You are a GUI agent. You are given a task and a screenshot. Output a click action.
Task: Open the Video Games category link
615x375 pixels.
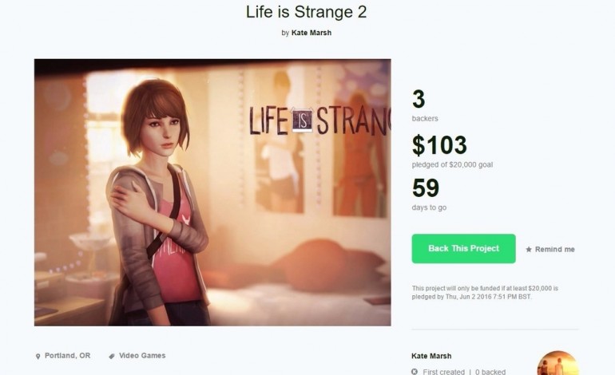142,356
